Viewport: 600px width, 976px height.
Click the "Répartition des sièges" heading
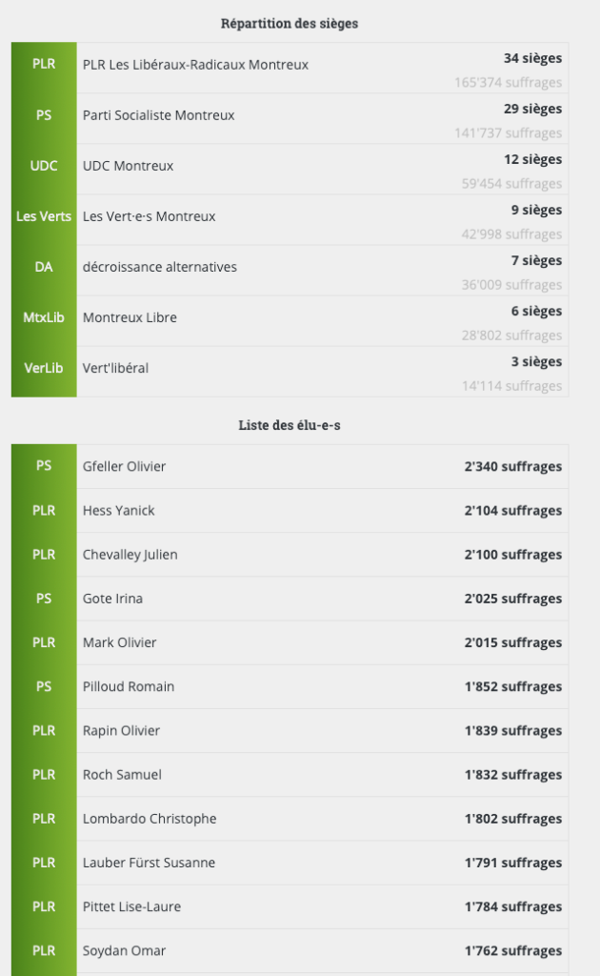(x=290, y=23)
